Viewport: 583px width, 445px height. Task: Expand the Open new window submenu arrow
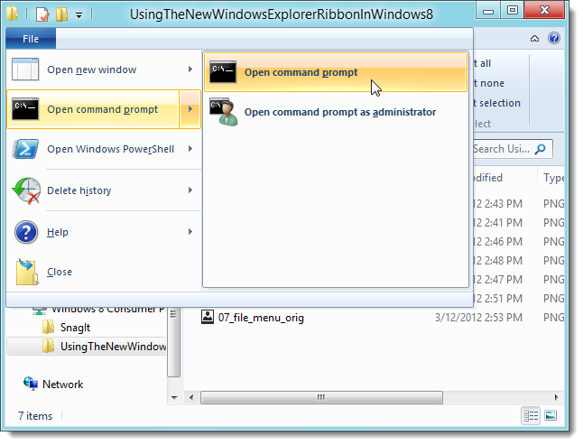[x=190, y=70]
